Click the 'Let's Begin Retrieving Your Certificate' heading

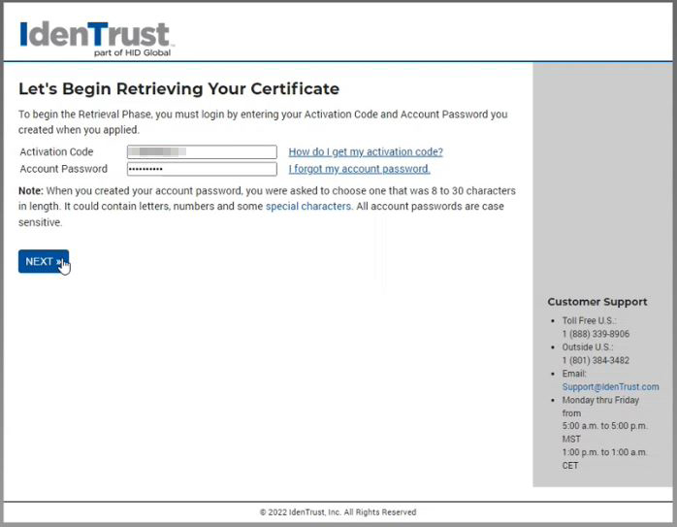178,89
